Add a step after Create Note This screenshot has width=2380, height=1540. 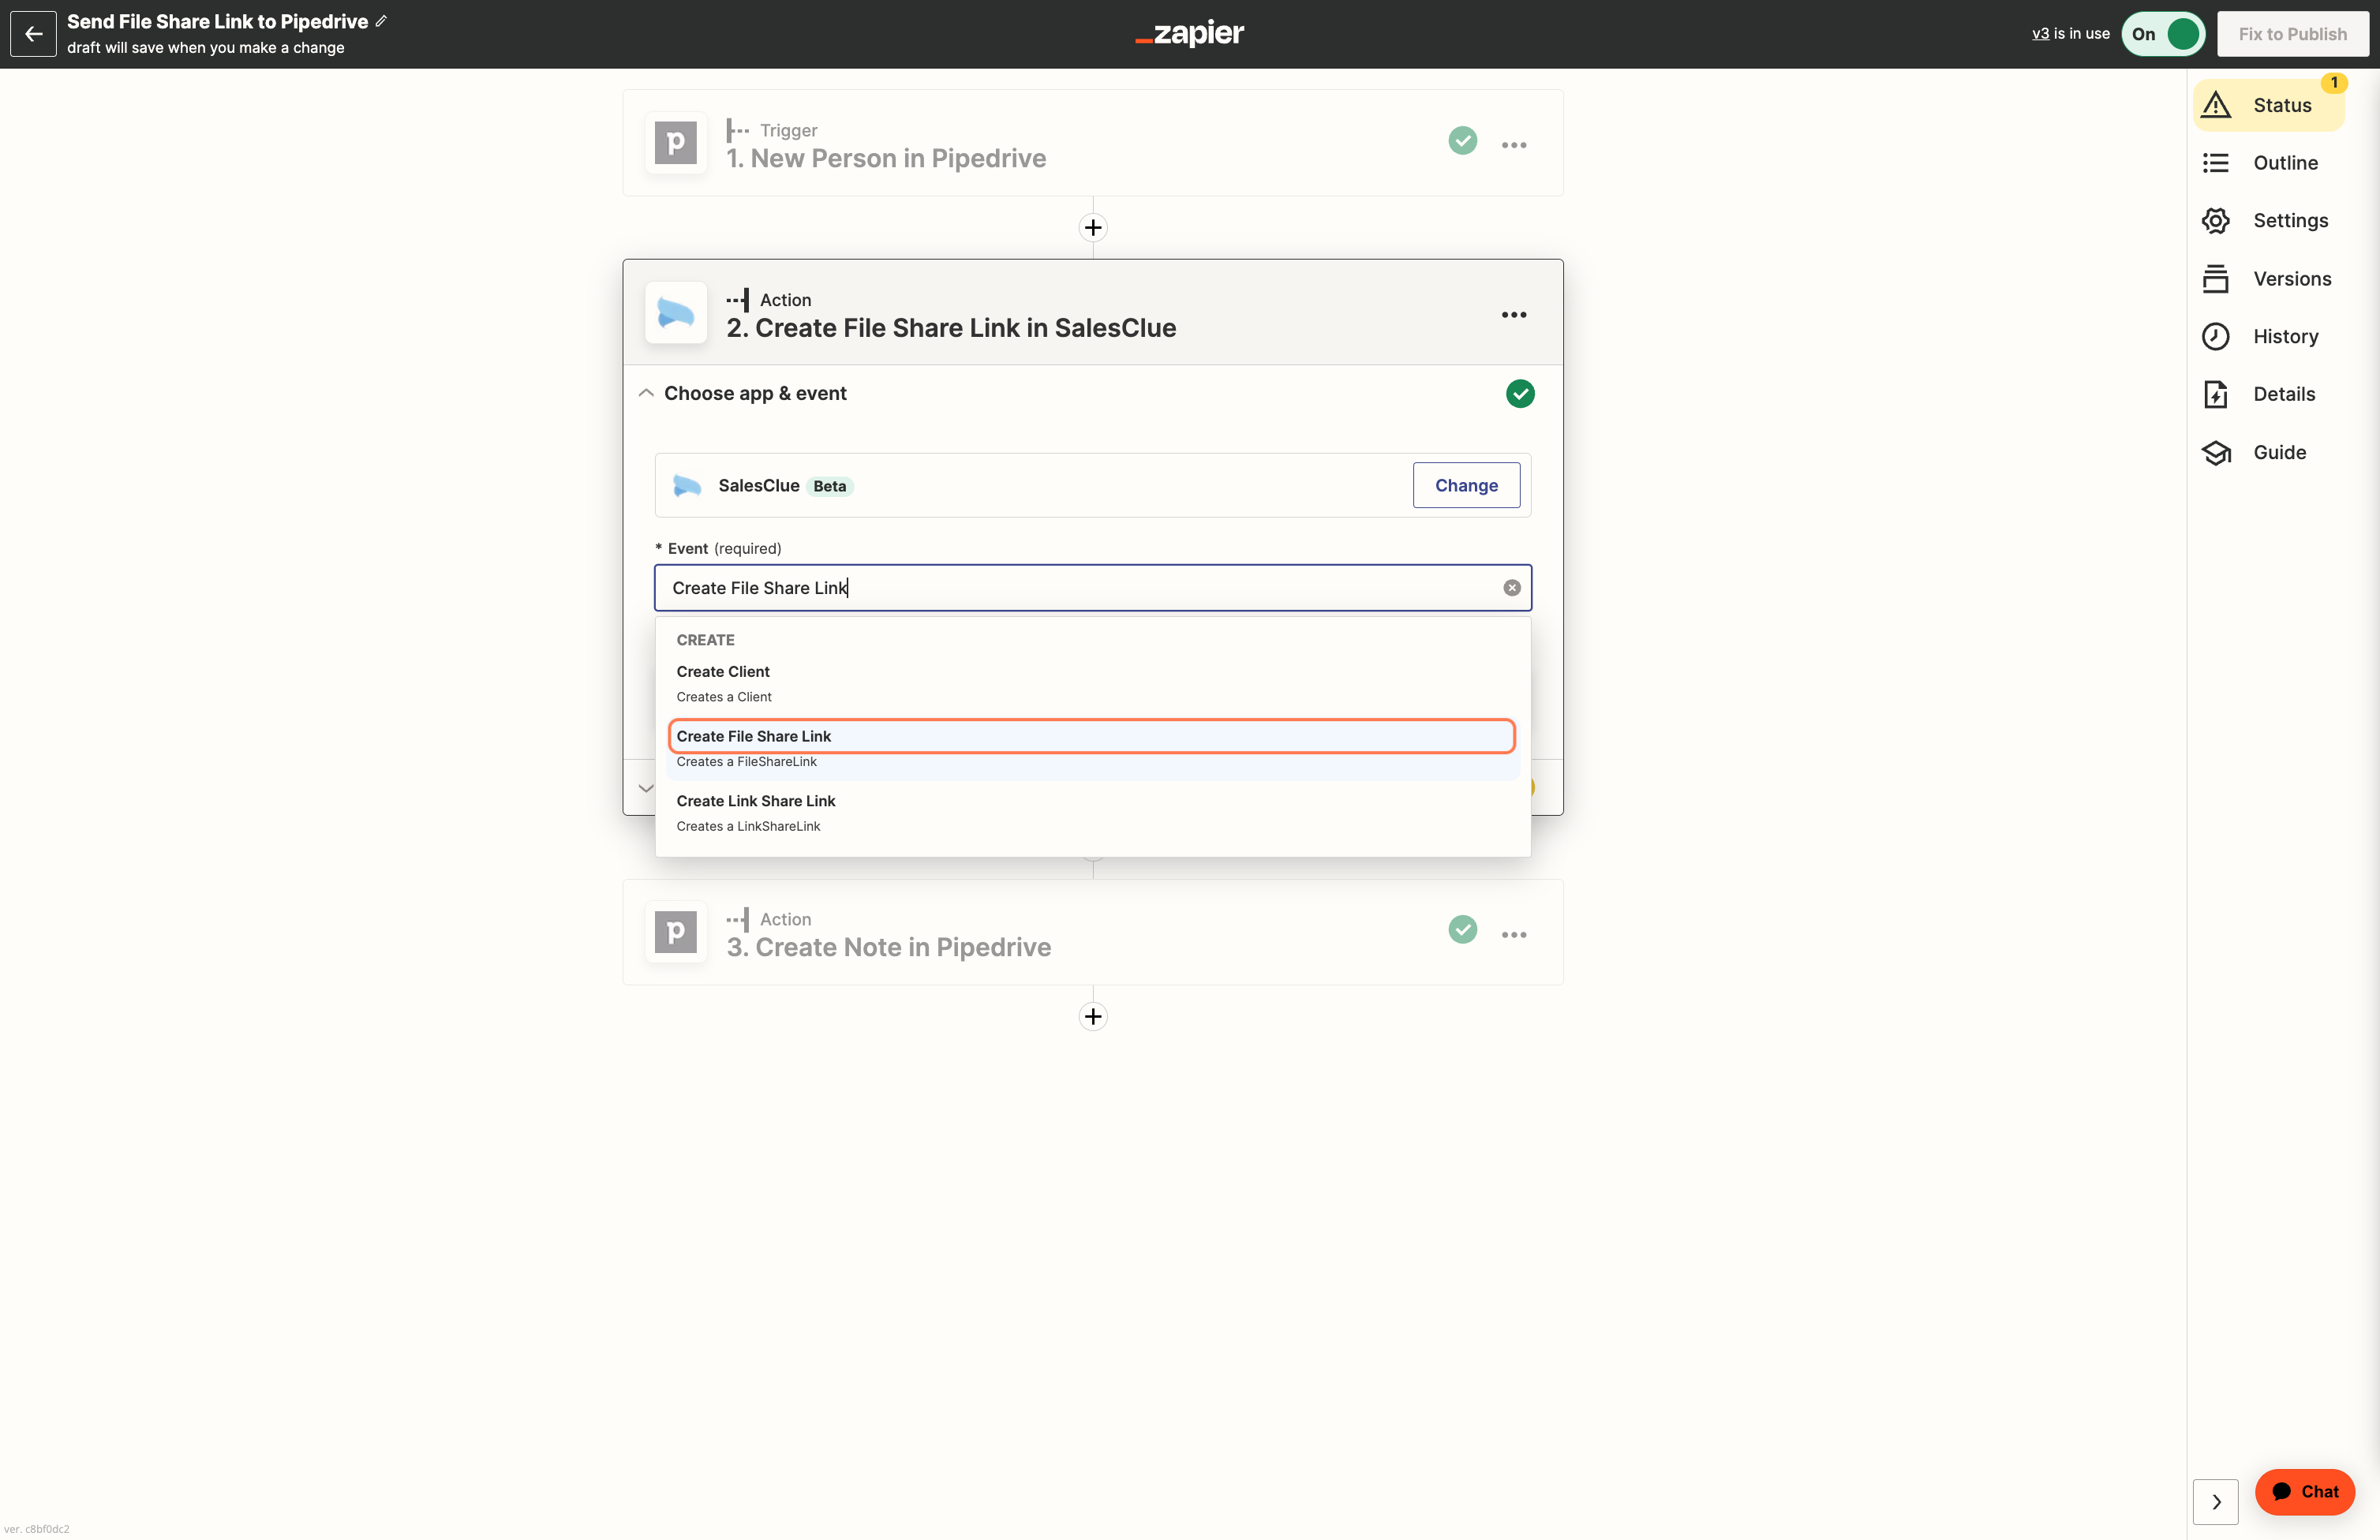click(1093, 1017)
